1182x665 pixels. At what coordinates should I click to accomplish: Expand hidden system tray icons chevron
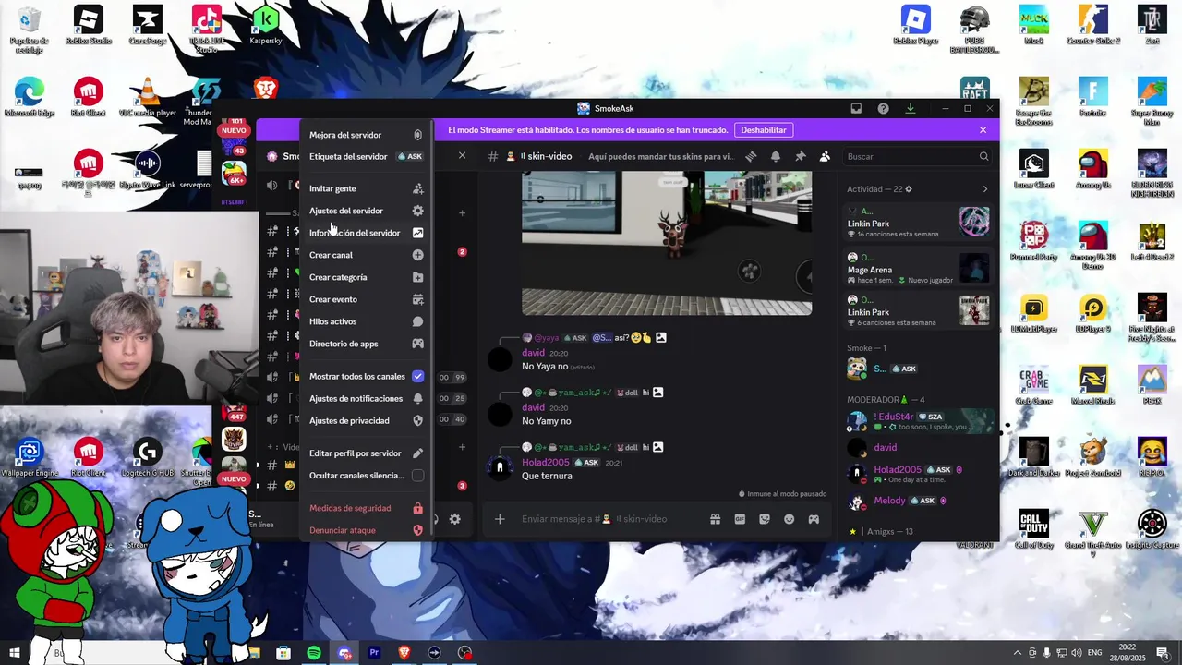1018,653
